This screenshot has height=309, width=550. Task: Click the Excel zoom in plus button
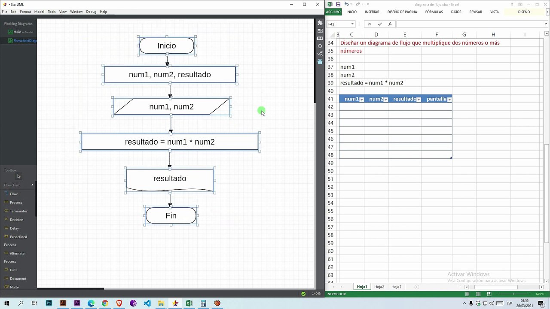click(530, 294)
